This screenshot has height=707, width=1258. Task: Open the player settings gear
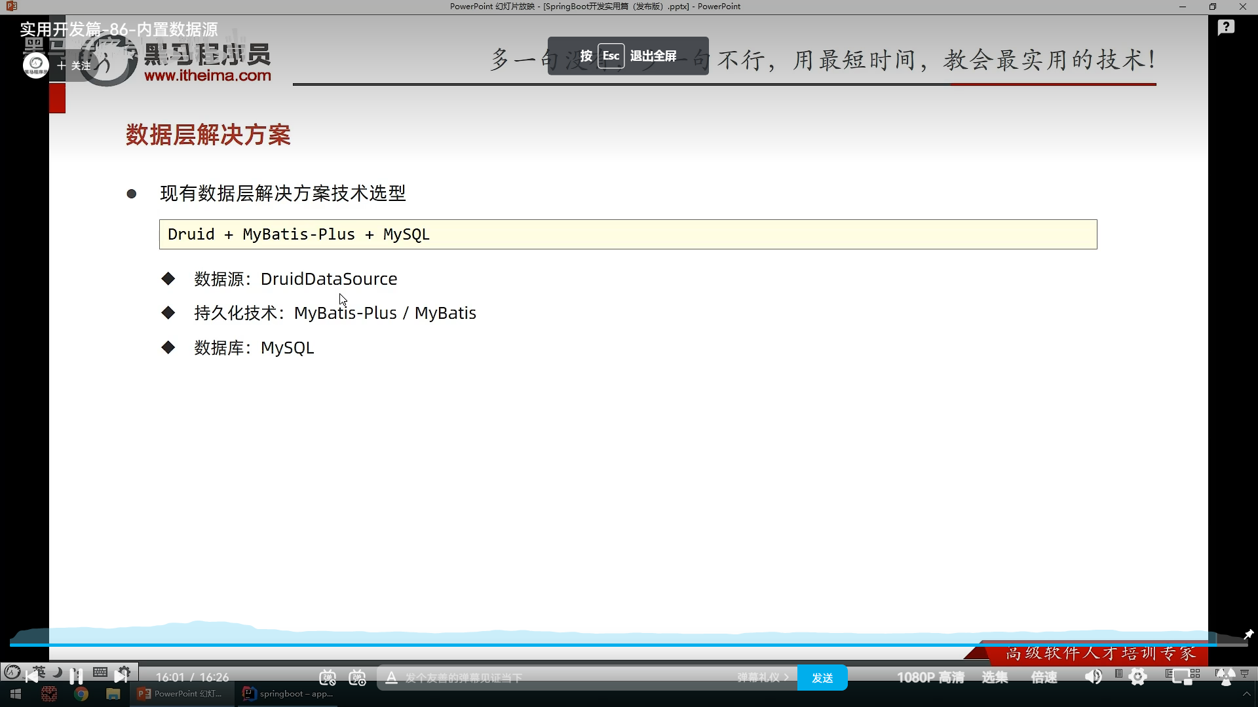(x=1138, y=677)
